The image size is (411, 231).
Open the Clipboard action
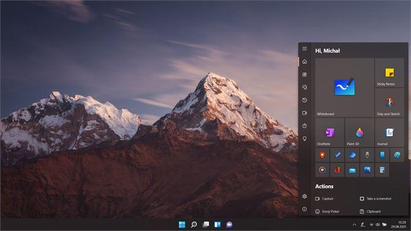370,211
